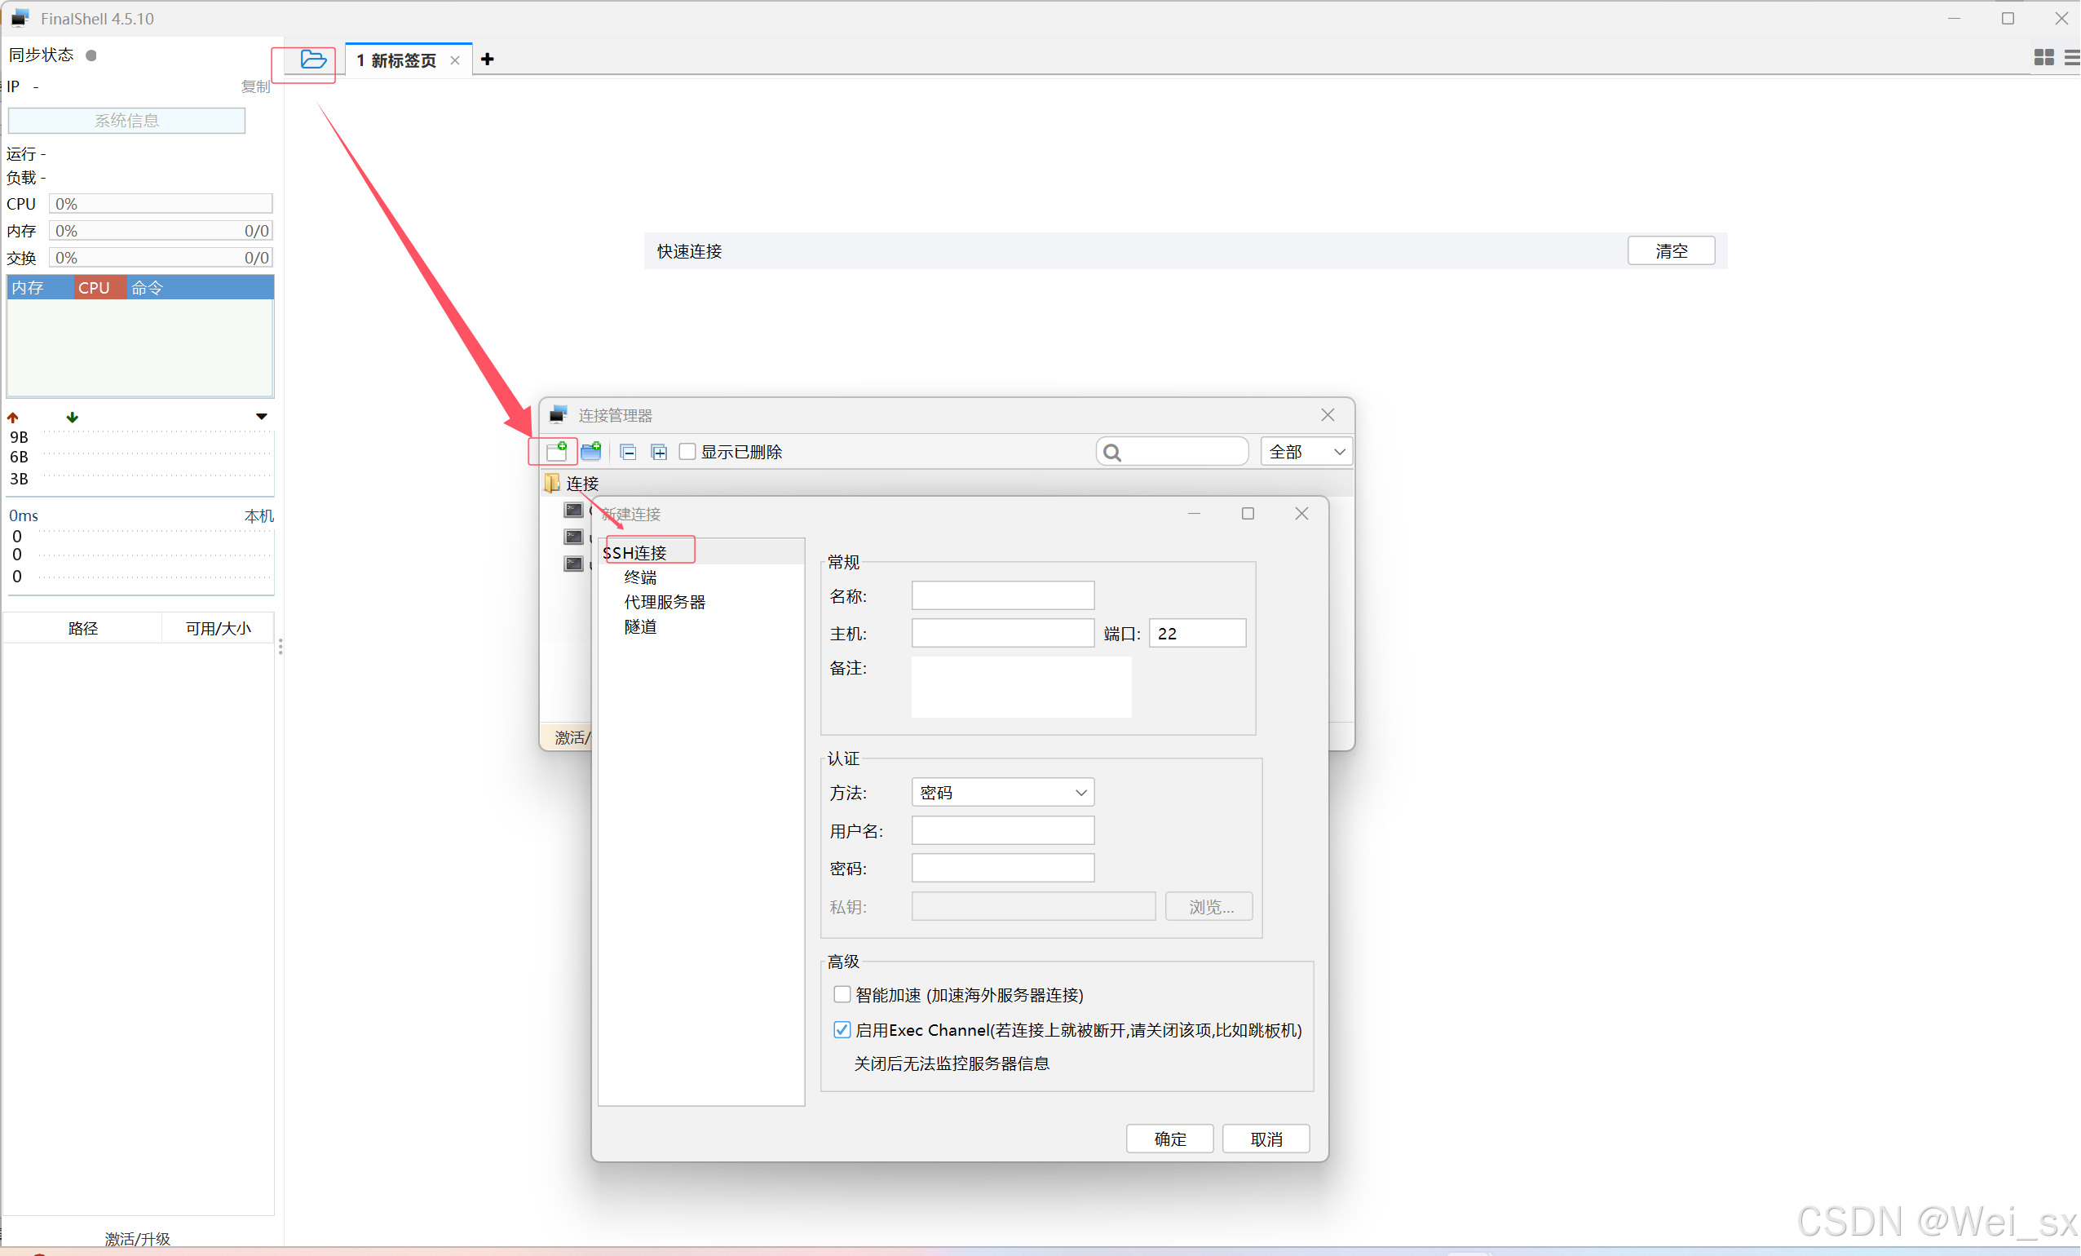Click the 确定 button

click(x=1169, y=1139)
